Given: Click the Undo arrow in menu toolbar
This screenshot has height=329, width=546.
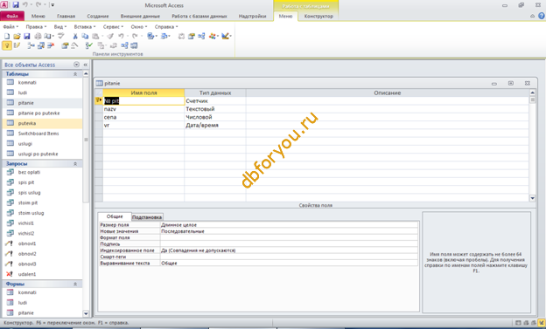Looking at the screenshot, I should (121, 36).
